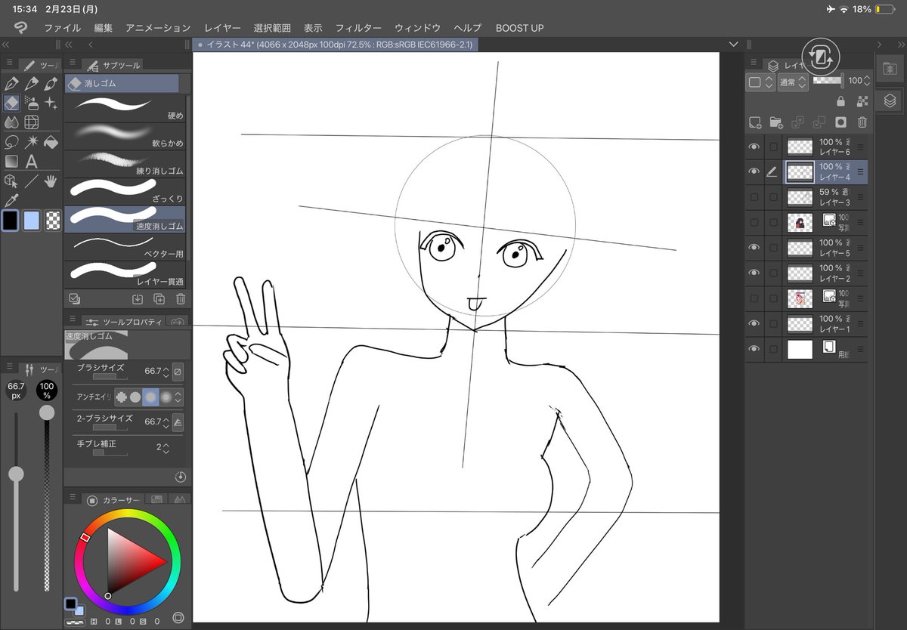This screenshot has height=630, width=907.
Task: Switch to the Airbrush tool
Action: 30,103
